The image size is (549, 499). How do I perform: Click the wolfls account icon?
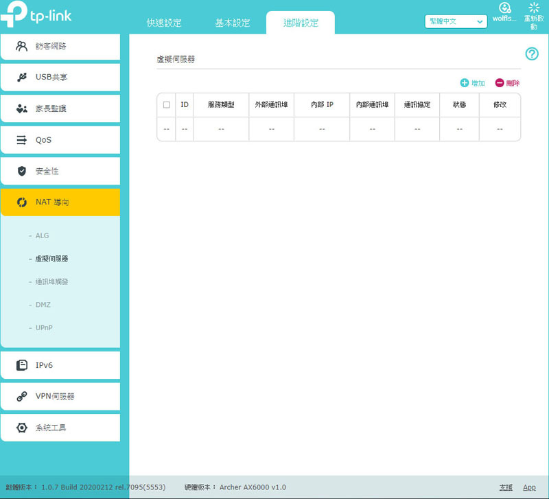[504, 8]
